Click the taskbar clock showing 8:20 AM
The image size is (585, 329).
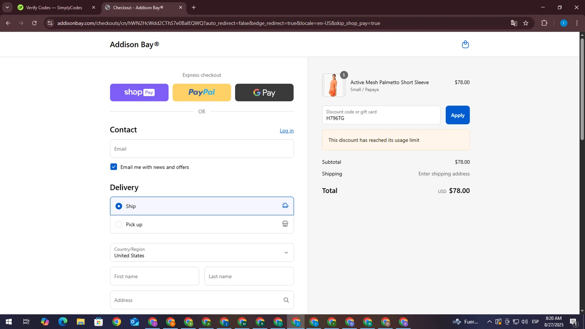[x=554, y=322]
